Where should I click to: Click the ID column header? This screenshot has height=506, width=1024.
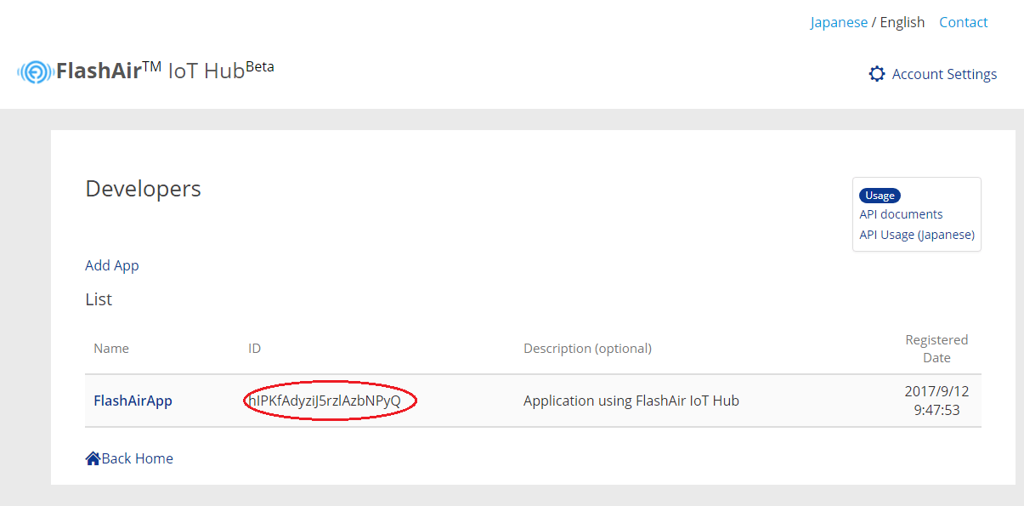click(x=254, y=348)
